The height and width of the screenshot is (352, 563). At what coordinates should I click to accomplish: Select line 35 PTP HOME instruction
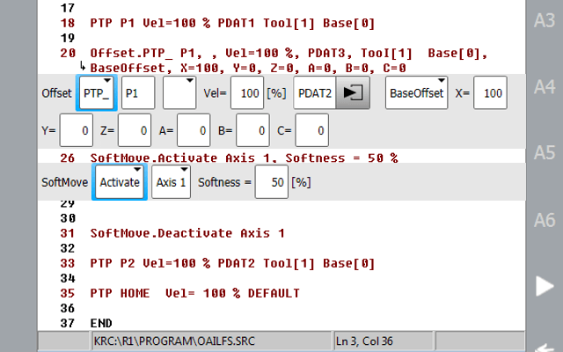(x=195, y=293)
